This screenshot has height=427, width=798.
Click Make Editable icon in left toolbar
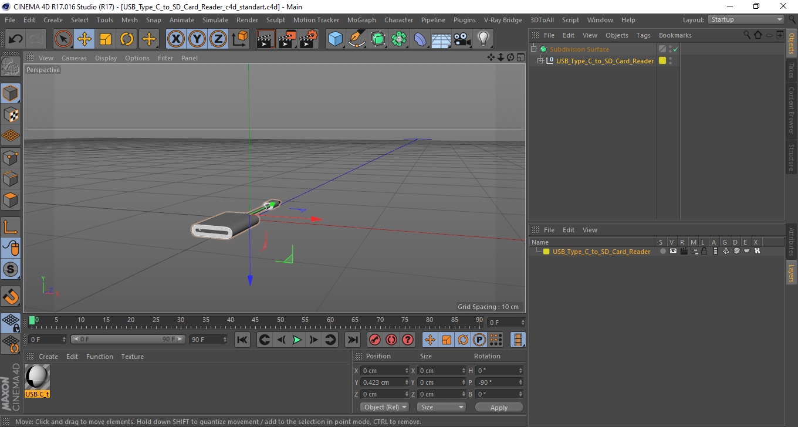coord(11,66)
